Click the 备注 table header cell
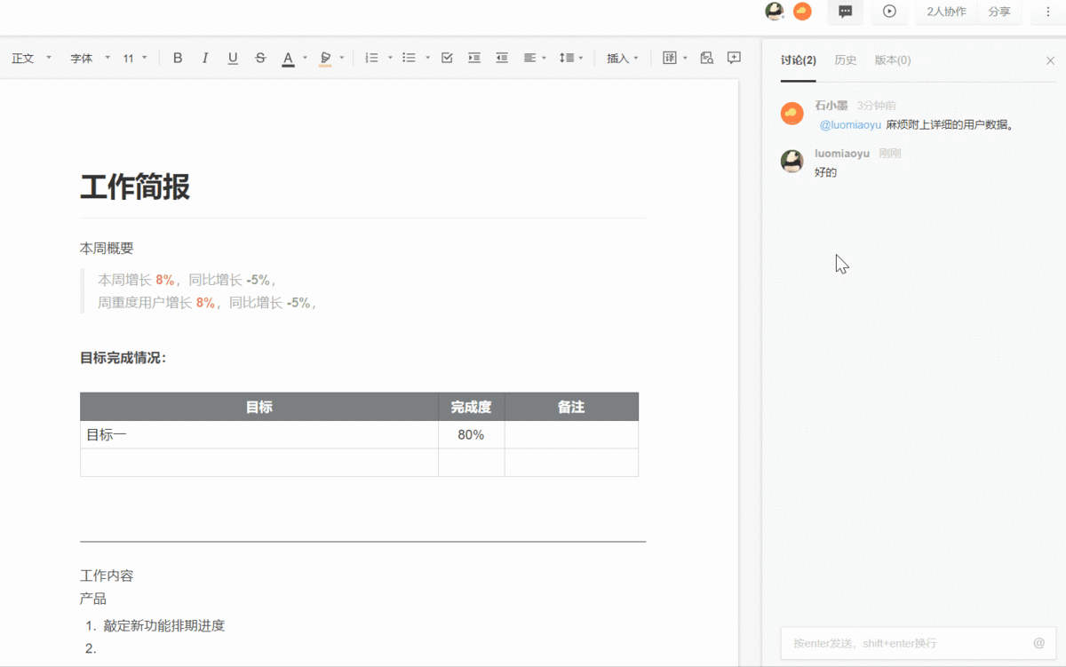This screenshot has width=1066, height=667. 571,407
